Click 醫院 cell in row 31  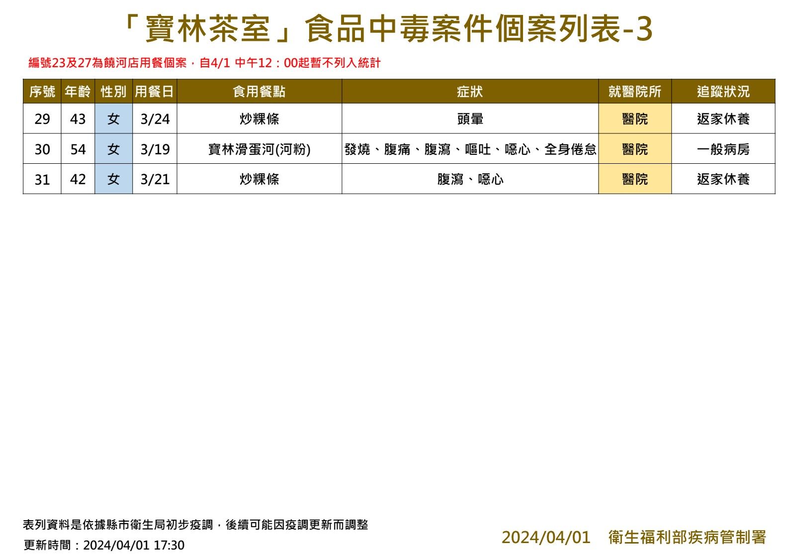(x=635, y=179)
